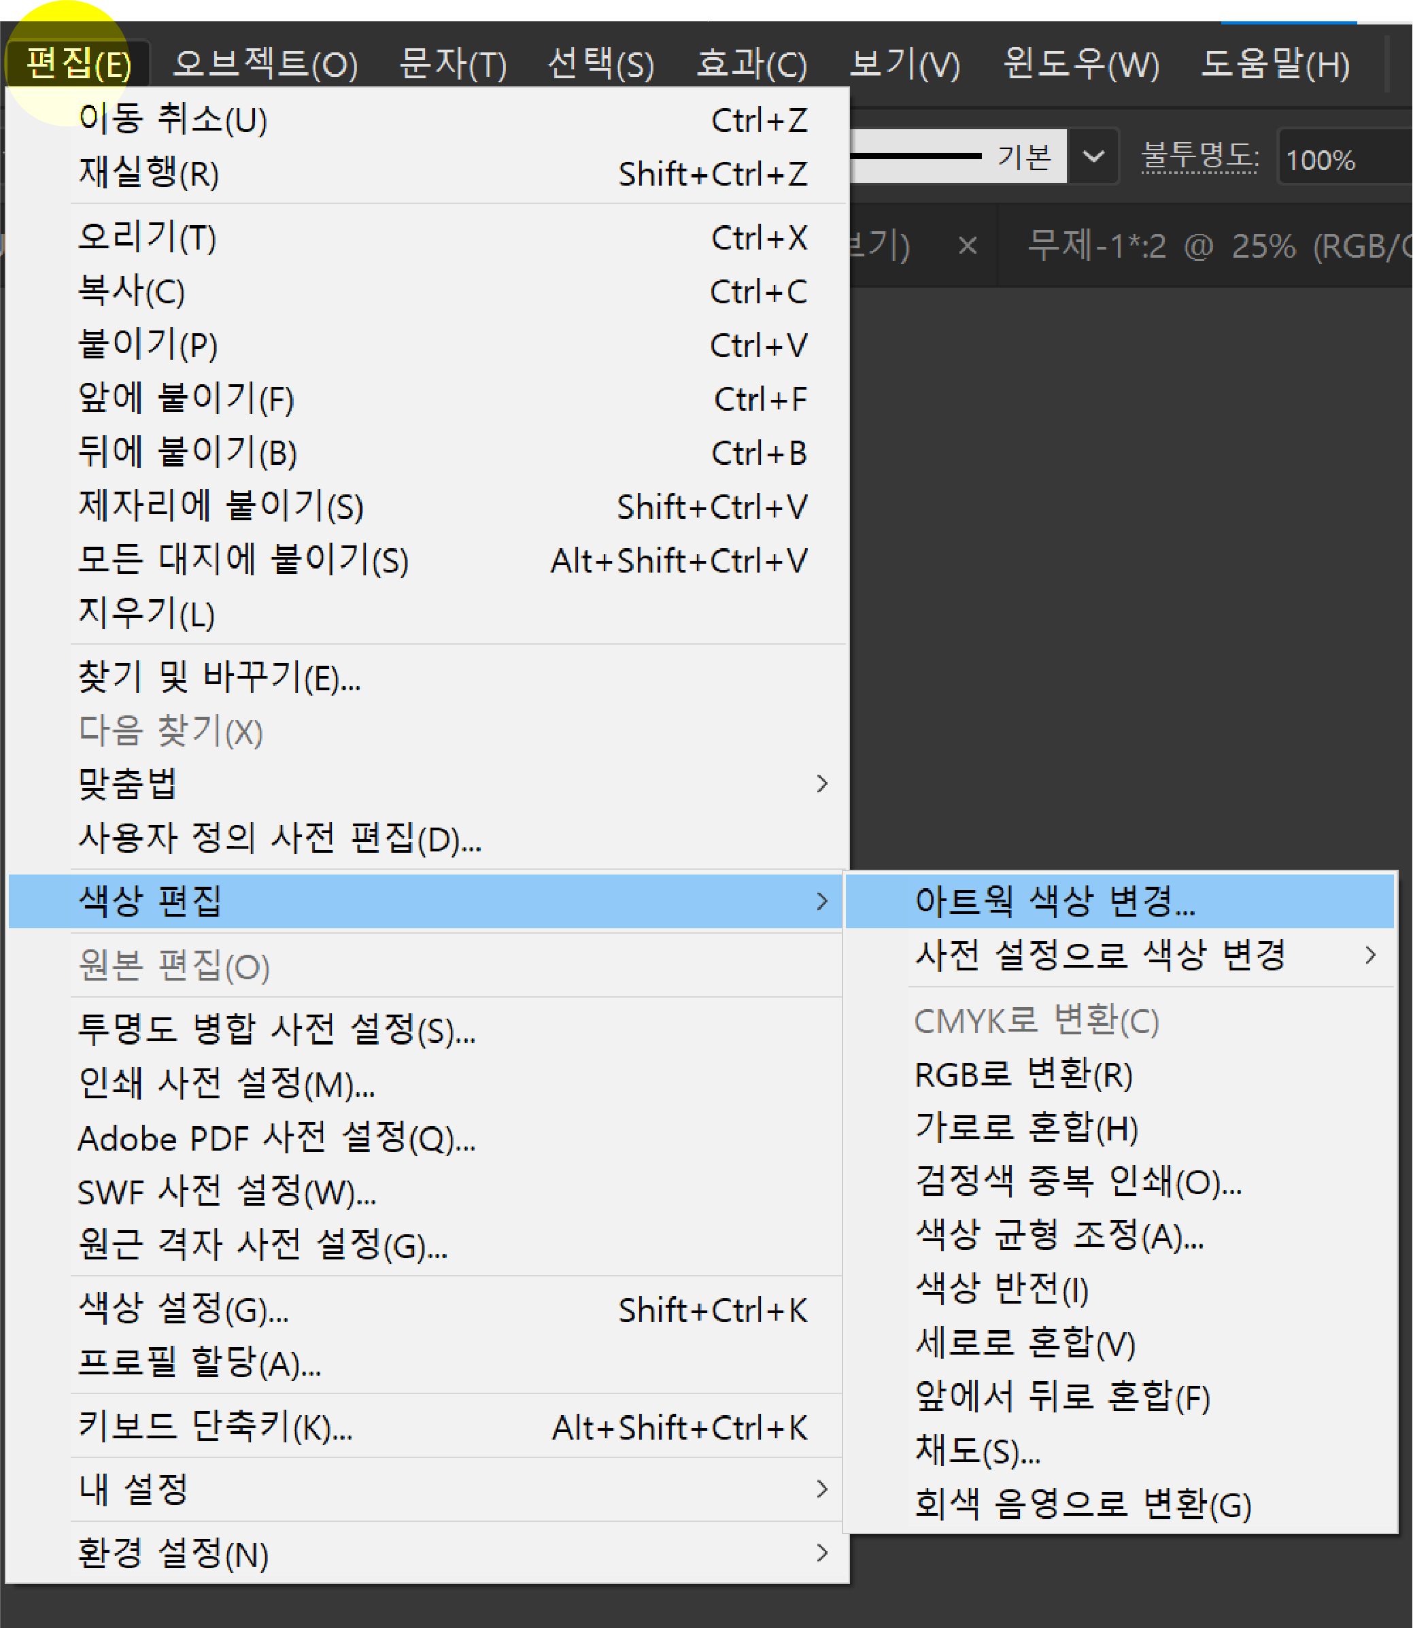1413x1628 pixels.
Task: Choose 색상 반전(I) menu item
Action: pos(1002,1289)
